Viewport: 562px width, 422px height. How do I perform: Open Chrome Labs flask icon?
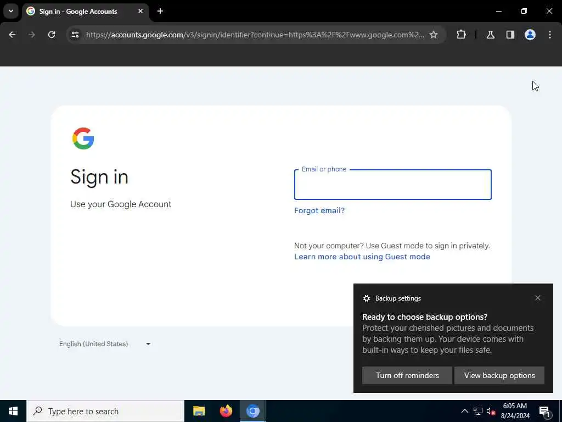(x=491, y=35)
